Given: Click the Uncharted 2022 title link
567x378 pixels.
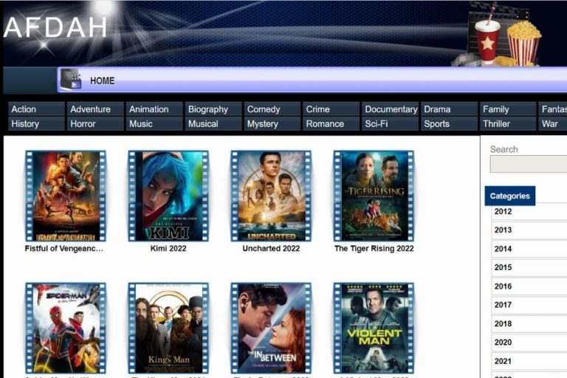Looking at the screenshot, I should coord(271,249).
